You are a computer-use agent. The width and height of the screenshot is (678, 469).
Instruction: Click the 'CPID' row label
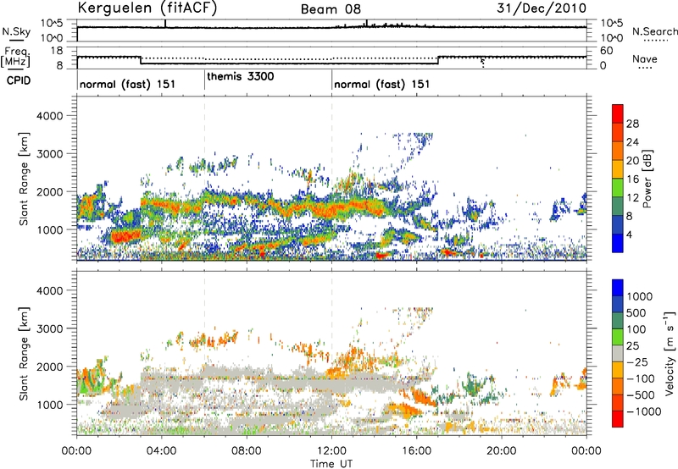tap(19, 80)
